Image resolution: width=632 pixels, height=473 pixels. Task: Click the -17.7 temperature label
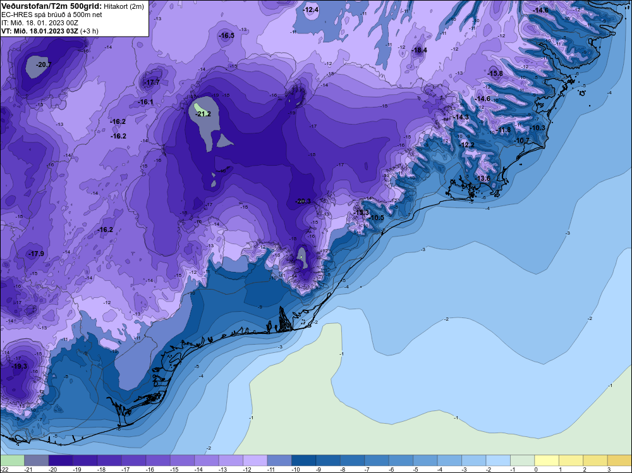point(152,82)
